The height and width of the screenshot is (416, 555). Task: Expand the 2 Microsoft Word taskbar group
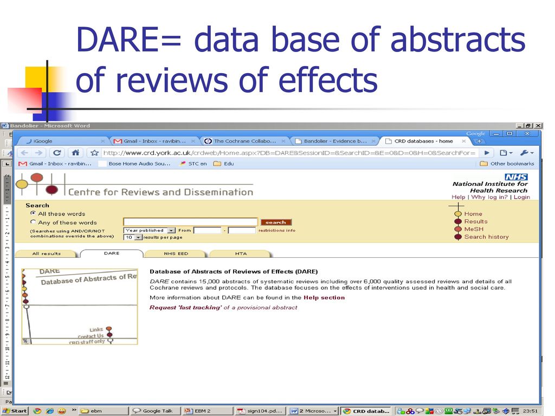pos(313,411)
